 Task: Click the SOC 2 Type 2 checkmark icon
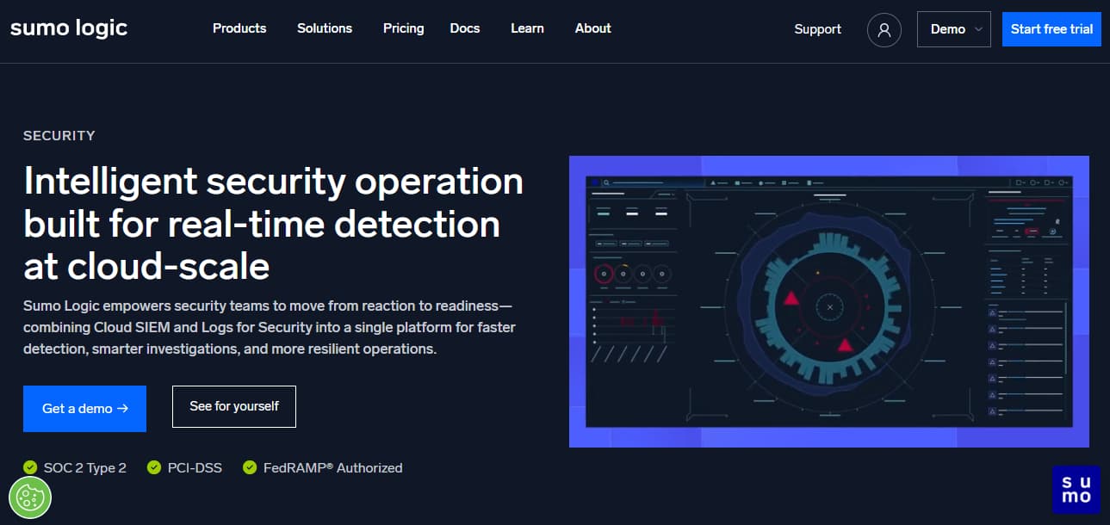[30, 468]
